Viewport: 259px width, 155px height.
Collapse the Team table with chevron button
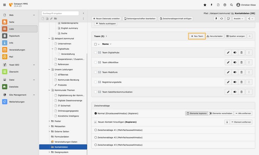pos(249,36)
